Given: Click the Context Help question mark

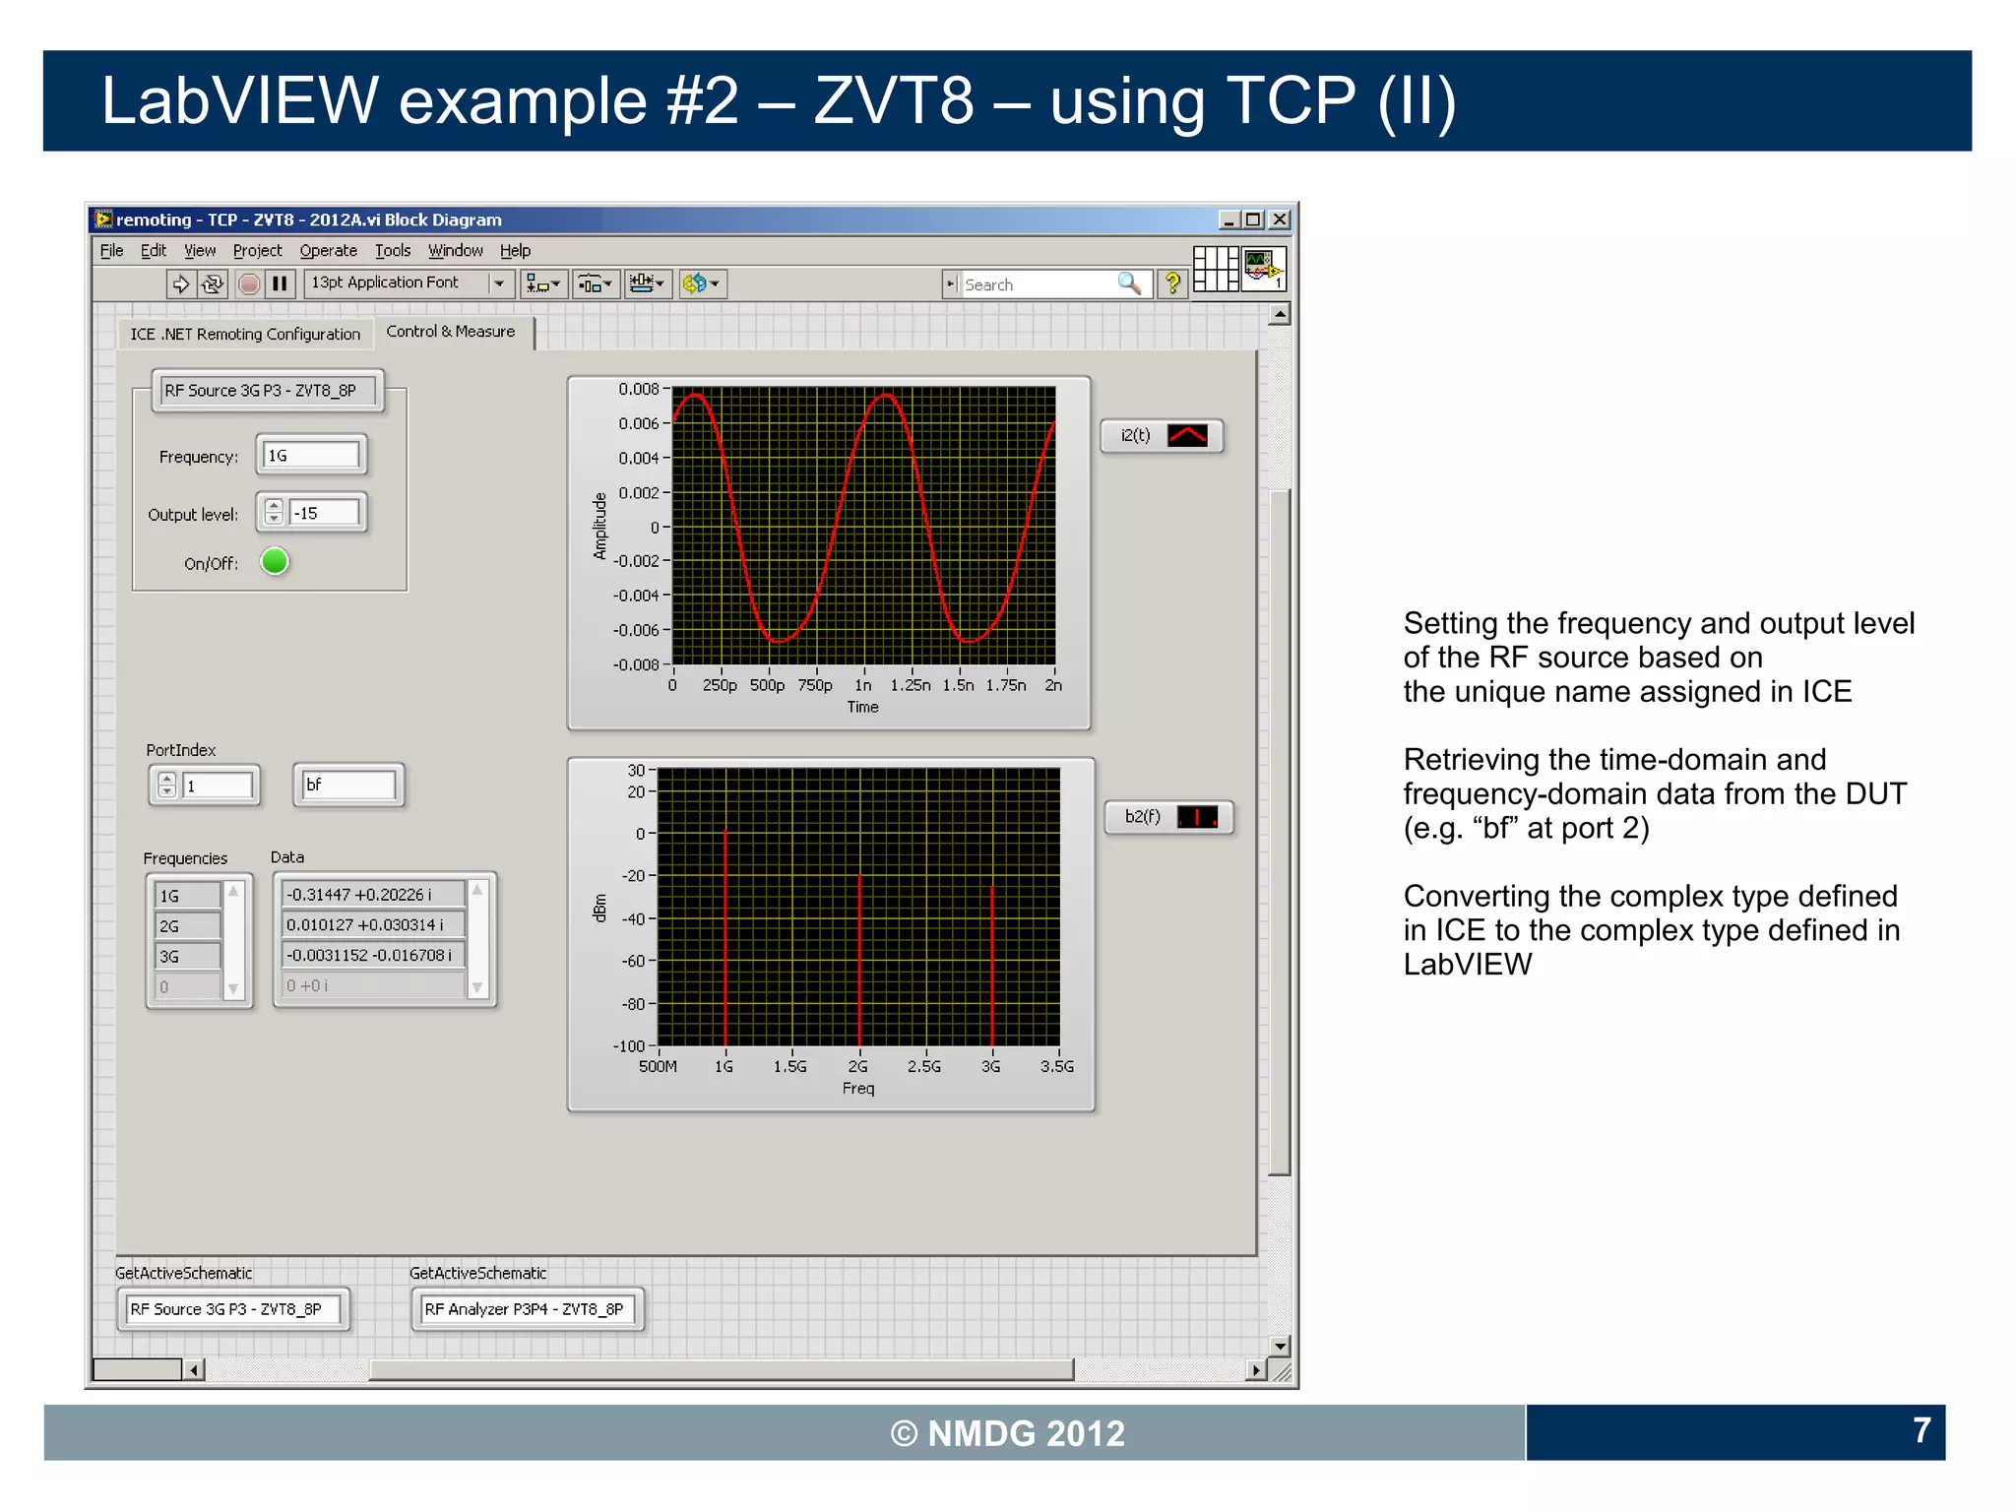Looking at the screenshot, I should [x=1172, y=284].
